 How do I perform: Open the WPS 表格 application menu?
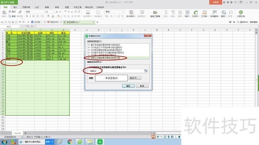pos(9,2)
